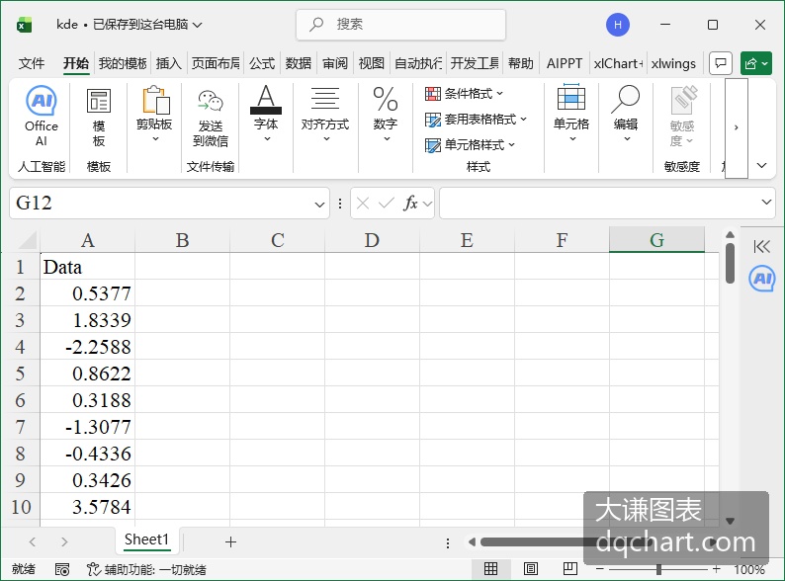Click the vertical scrollbar thumb
The width and height of the screenshot is (785, 581).
[730, 264]
